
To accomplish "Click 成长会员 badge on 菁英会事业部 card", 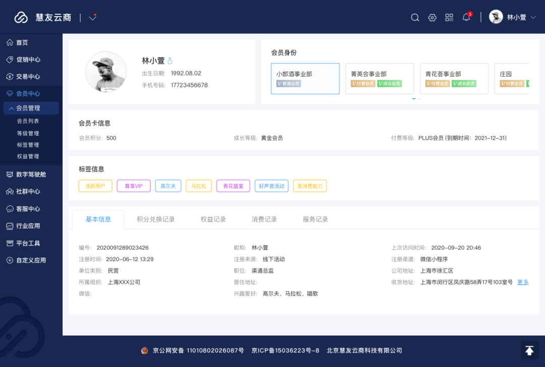I will pos(389,83).
